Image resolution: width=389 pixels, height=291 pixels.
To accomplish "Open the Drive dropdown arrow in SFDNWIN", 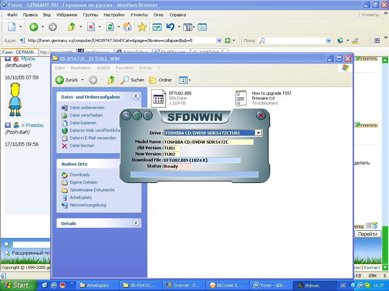I will point(258,133).
